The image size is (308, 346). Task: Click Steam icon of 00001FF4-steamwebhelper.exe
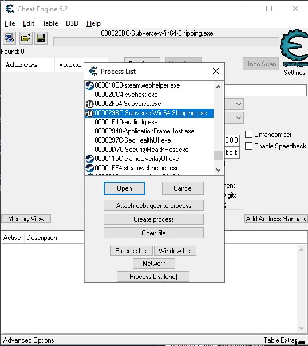tap(89, 168)
